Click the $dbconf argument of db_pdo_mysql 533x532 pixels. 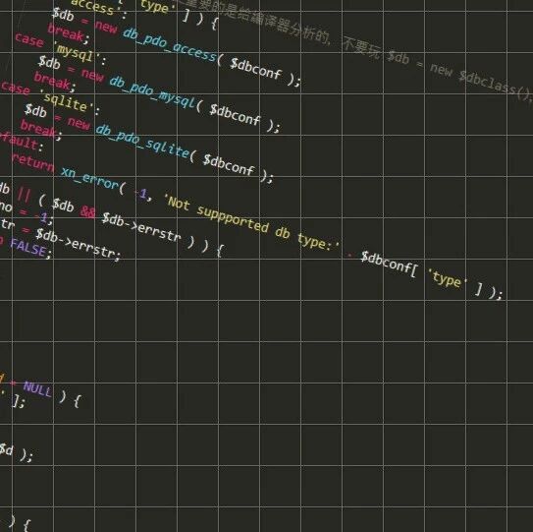[x=236, y=114]
